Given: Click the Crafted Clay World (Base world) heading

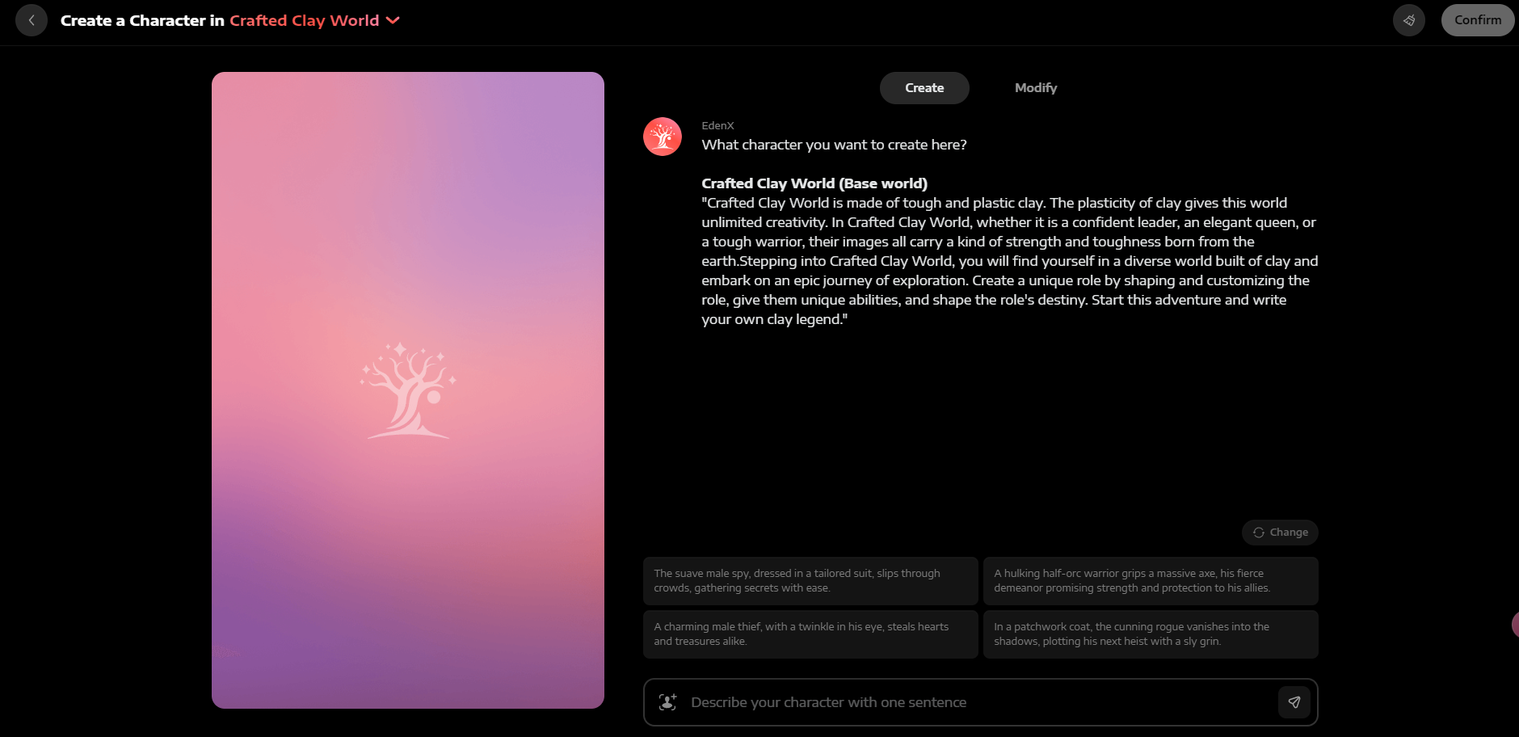Looking at the screenshot, I should point(814,183).
